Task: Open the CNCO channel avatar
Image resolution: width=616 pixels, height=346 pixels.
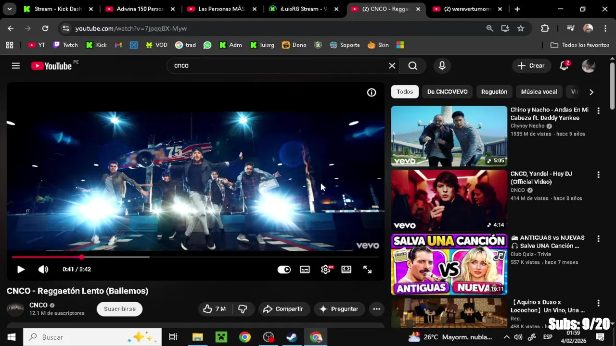Action: pyautogui.click(x=15, y=309)
